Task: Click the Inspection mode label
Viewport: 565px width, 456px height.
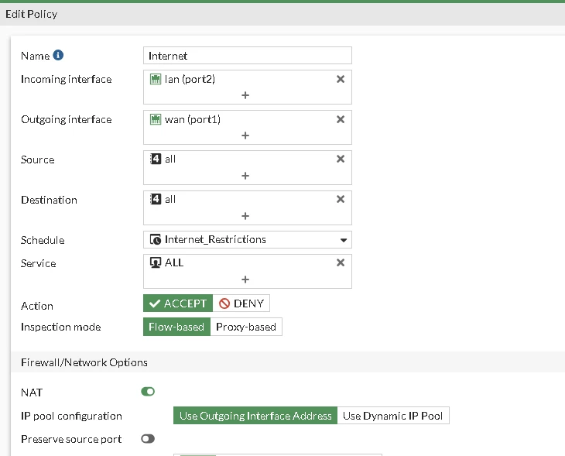Action: click(61, 327)
